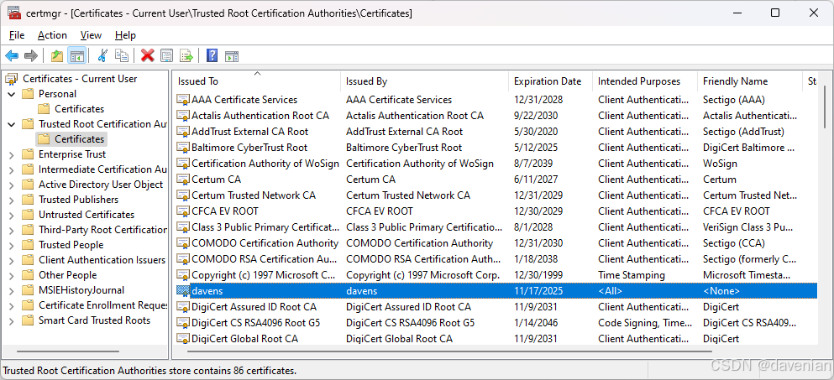Click the Back arrow toolbar icon

pyautogui.click(x=12, y=55)
